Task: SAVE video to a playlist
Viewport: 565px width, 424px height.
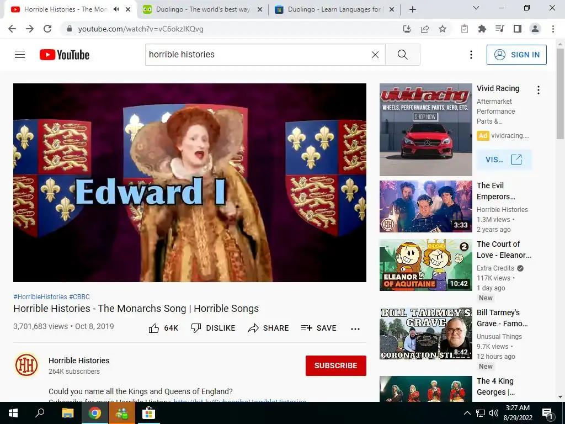Action: pos(319,328)
